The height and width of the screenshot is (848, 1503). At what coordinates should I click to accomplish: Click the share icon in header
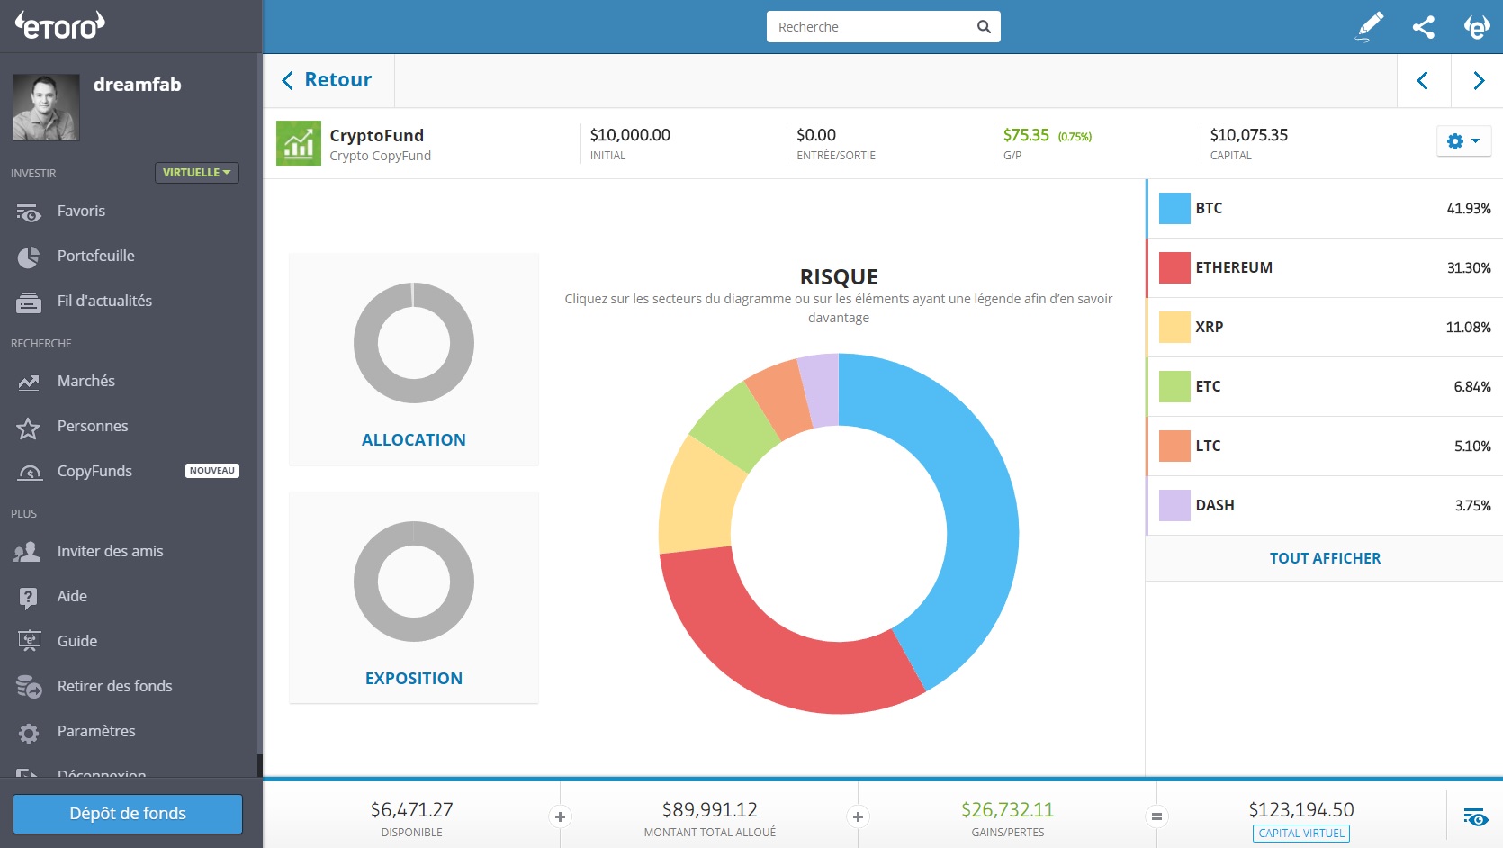pyautogui.click(x=1423, y=27)
